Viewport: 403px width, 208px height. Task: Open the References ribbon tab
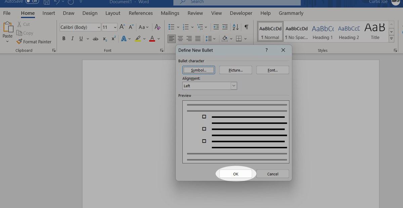point(141,13)
